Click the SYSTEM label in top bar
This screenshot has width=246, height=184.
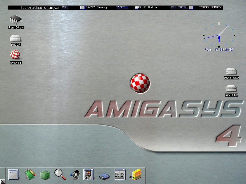tap(122, 7)
